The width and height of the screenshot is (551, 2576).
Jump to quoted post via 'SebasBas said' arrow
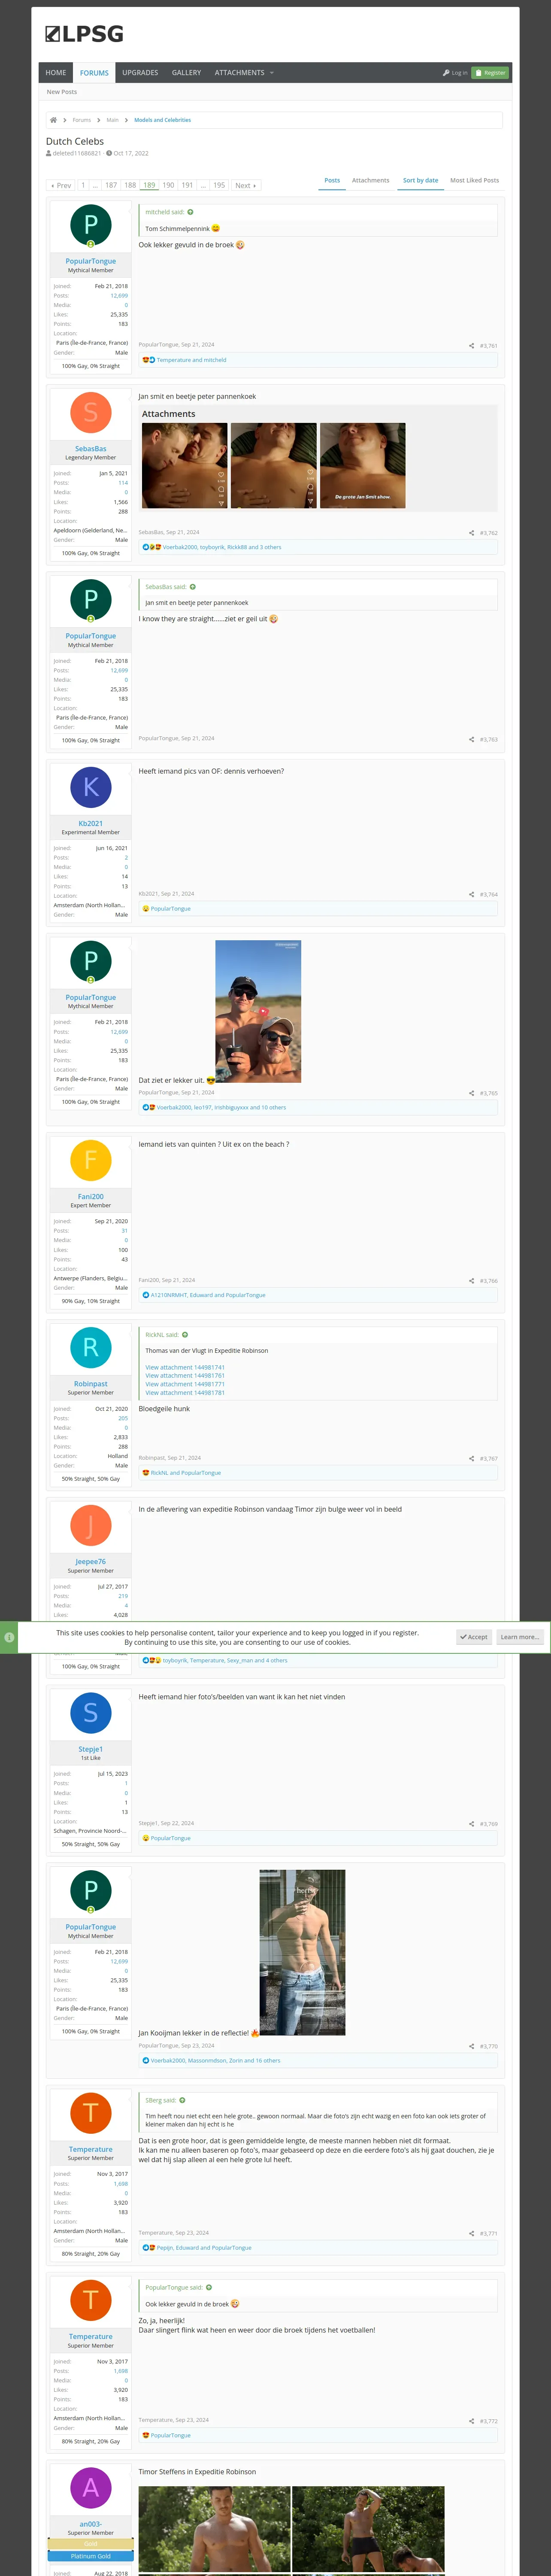click(x=193, y=587)
